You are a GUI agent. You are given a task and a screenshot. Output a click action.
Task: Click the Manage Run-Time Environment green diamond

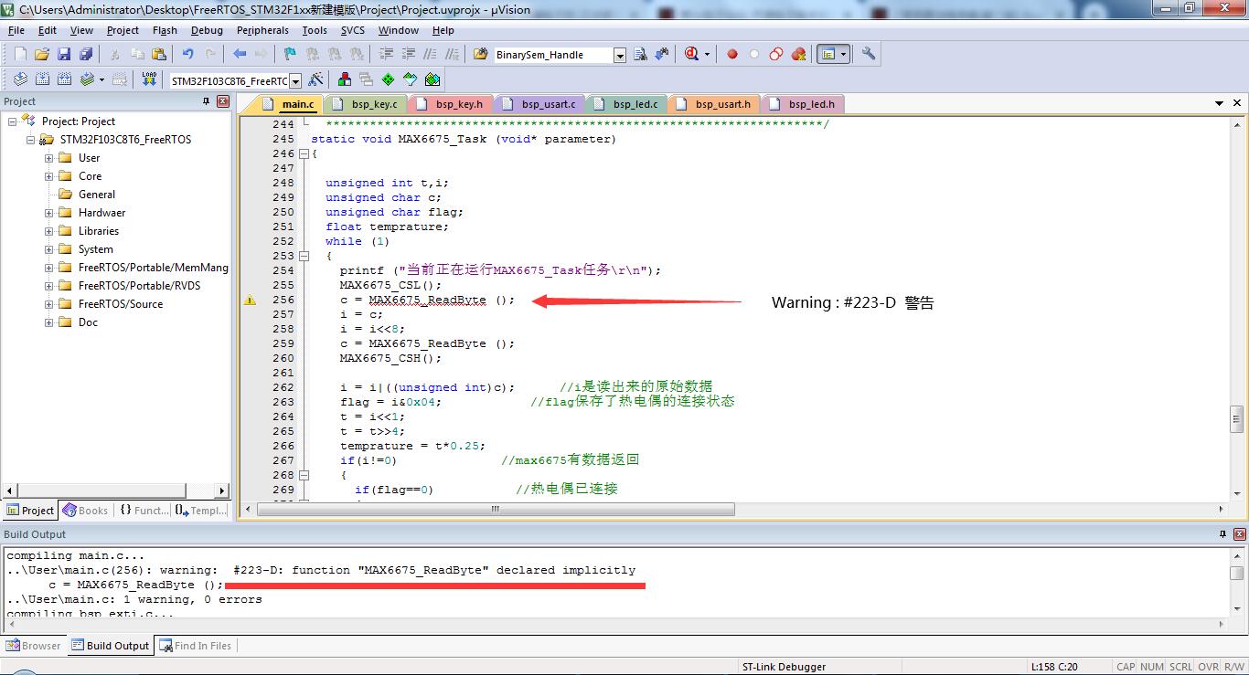388,80
